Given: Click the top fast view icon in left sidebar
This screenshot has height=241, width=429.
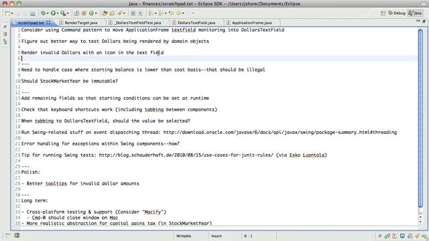Looking at the screenshot, I should [x=5, y=27].
